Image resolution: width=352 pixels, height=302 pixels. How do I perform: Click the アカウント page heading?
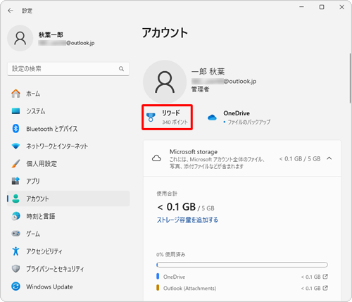click(165, 32)
